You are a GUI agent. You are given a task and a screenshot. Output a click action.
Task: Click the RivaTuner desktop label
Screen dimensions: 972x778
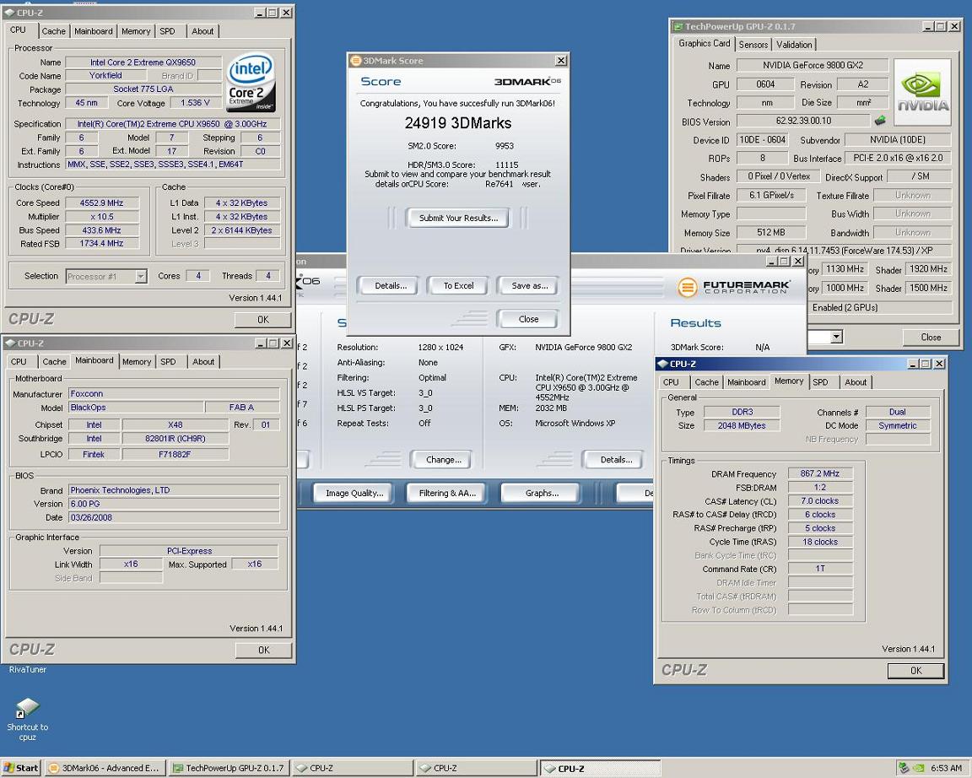[x=27, y=669]
